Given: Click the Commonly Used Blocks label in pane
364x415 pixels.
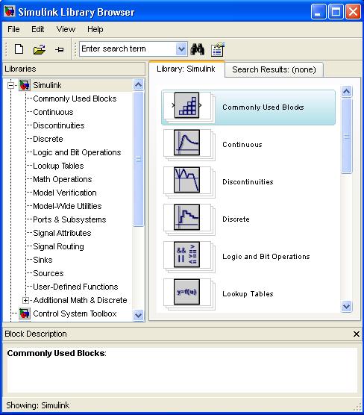Looking at the screenshot, I should [x=263, y=107].
